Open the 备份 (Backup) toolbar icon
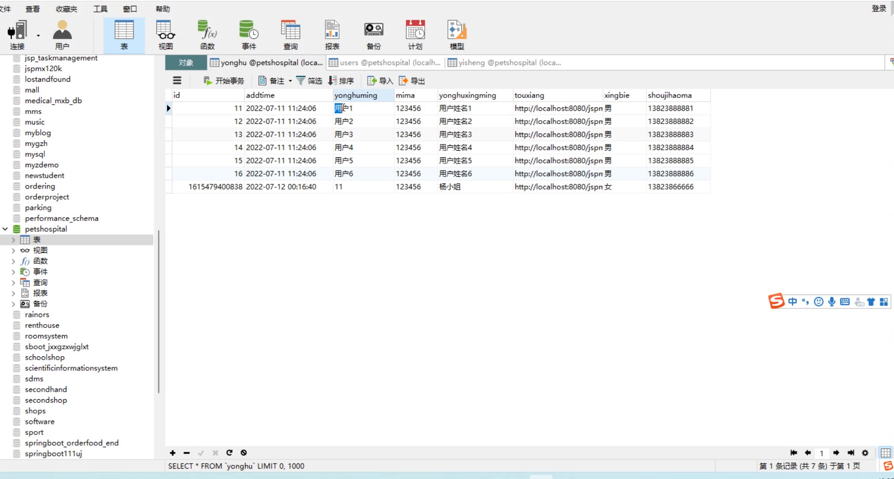Image resolution: width=894 pixels, height=479 pixels. pyautogui.click(x=374, y=35)
